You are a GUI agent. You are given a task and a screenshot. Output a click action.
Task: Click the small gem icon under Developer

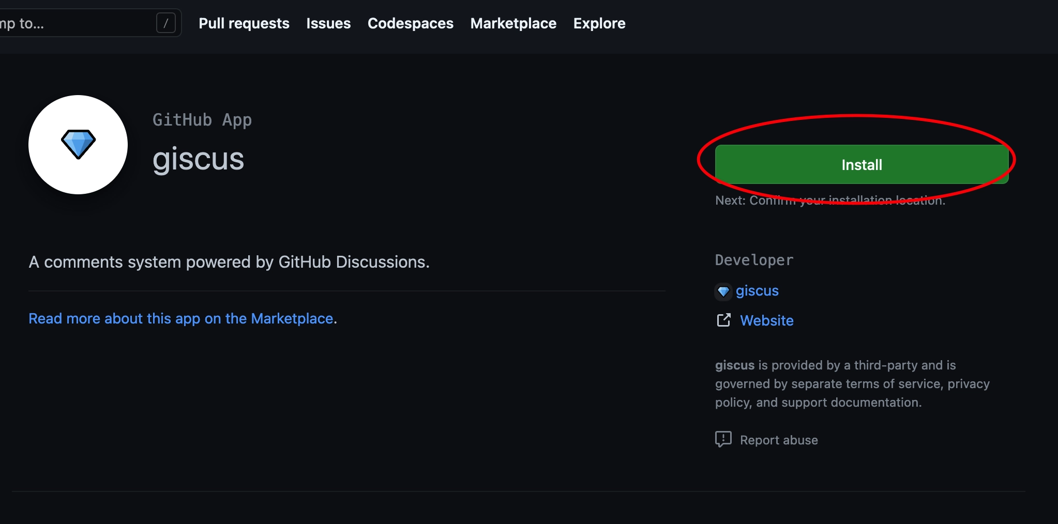723,291
